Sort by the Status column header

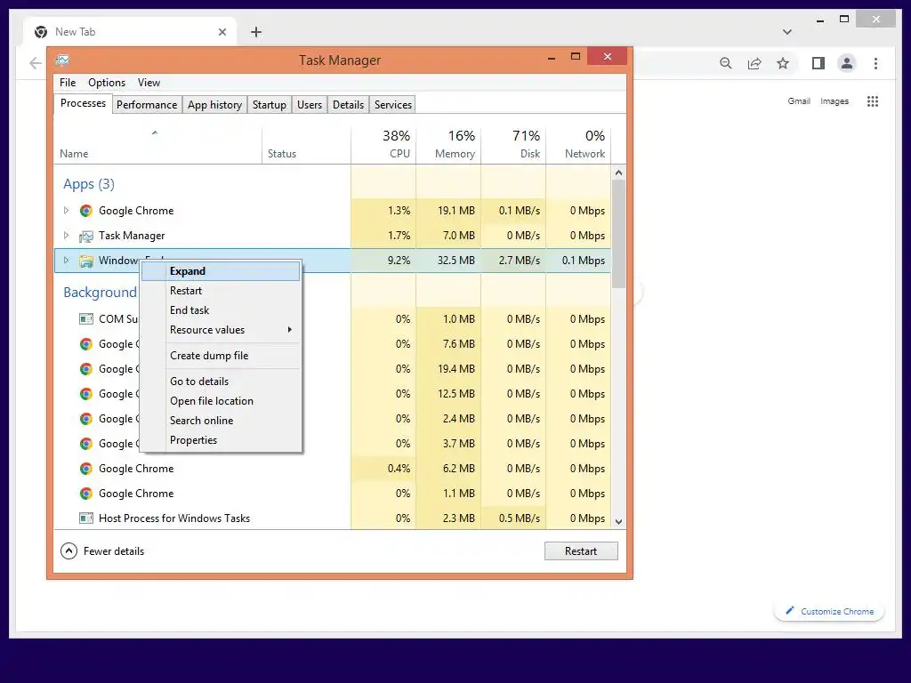(306, 144)
